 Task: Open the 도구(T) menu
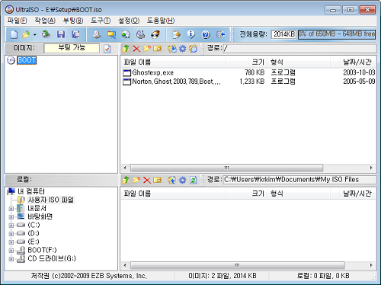pyautogui.click(x=101, y=21)
